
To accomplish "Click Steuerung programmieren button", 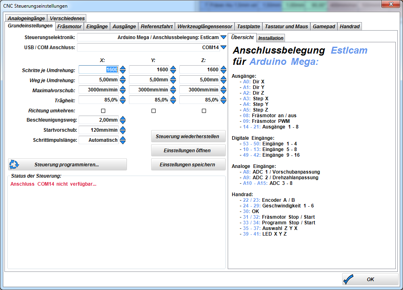I will pyautogui.click(x=67, y=165).
